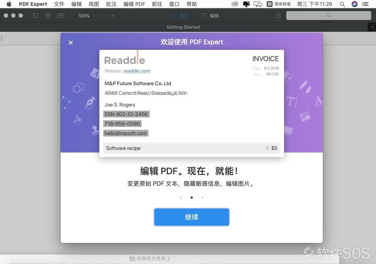Click the $5 price value
The height and width of the screenshot is (264, 376).
coord(274,148)
